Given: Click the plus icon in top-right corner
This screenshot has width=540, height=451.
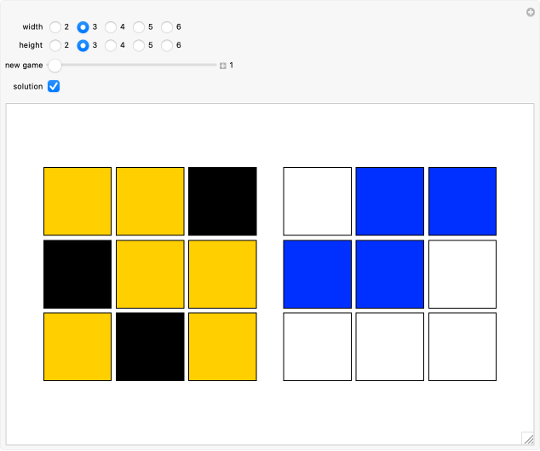Looking at the screenshot, I should click(x=530, y=12).
